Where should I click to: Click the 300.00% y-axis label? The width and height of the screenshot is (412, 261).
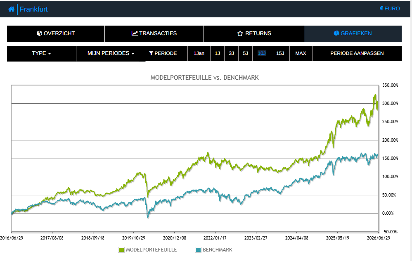pos(390,103)
